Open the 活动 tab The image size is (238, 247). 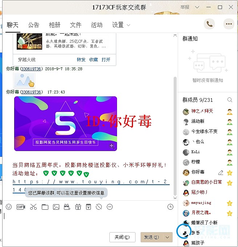click(97, 25)
